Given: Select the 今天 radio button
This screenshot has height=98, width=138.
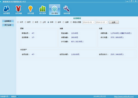Looking at the screenshot, I should 18,22.
